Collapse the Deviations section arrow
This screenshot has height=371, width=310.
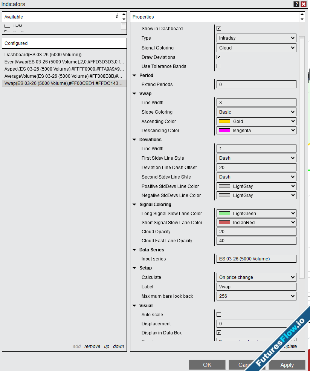coord(135,140)
